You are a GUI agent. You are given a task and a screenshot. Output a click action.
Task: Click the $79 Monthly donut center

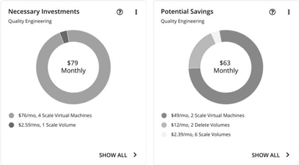click(x=73, y=67)
